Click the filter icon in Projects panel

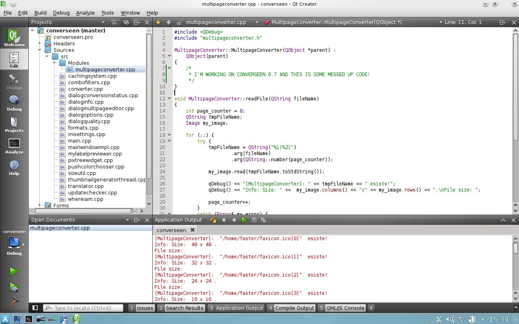point(114,23)
